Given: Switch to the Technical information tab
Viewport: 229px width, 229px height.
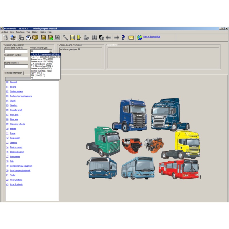Looking at the screenshot, I should [x=13, y=73].
